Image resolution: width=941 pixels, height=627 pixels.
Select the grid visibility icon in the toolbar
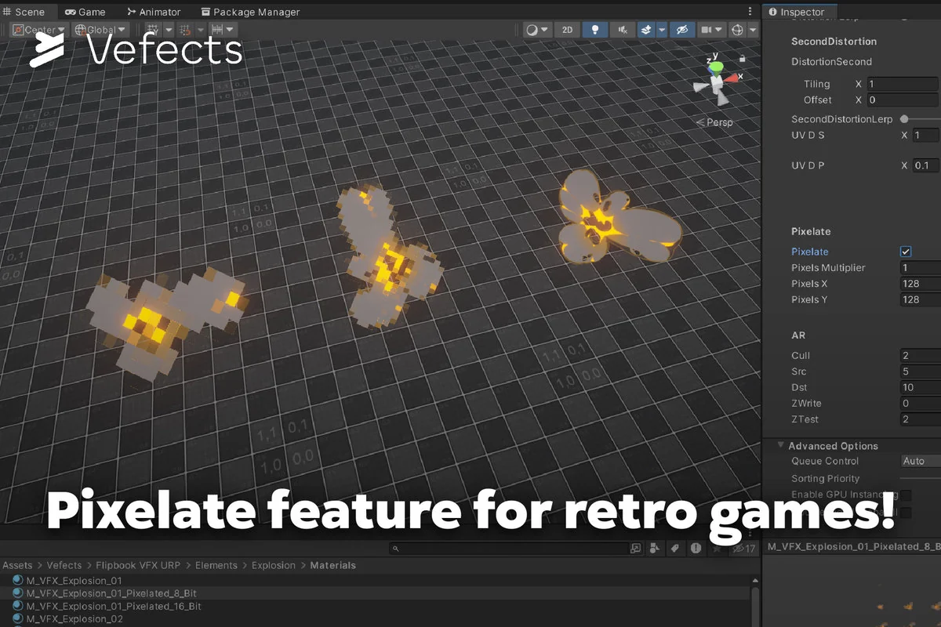(153, 30)
